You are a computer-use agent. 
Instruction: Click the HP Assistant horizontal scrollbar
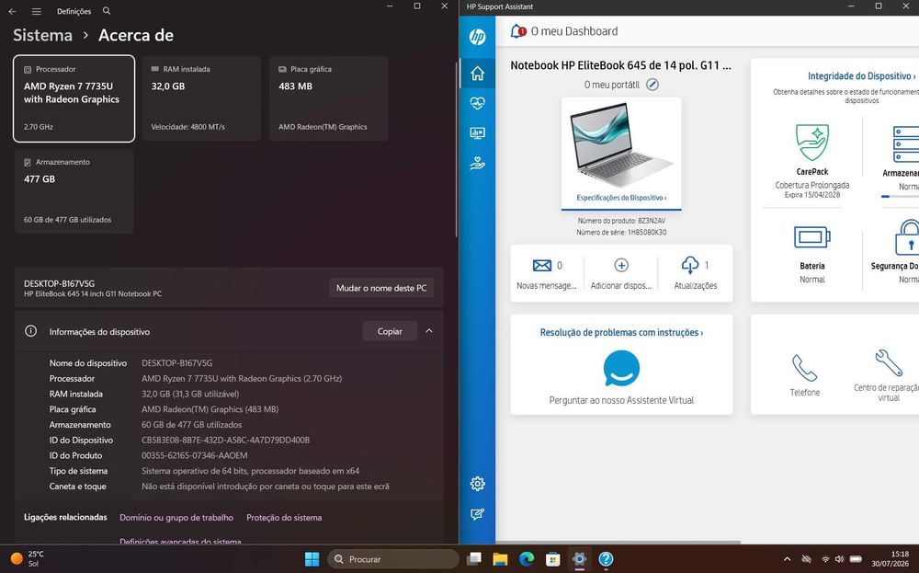coord(618,543)
